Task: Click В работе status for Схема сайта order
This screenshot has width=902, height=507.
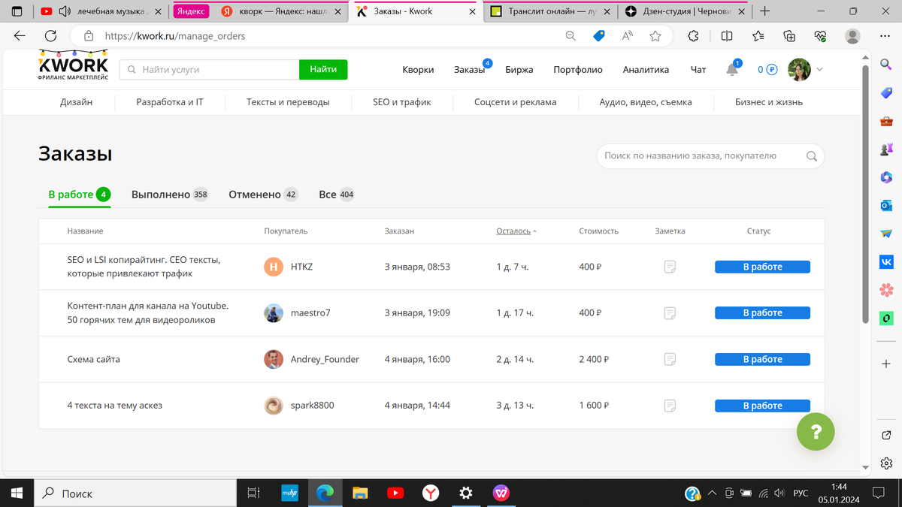Action: click(762, 360)
